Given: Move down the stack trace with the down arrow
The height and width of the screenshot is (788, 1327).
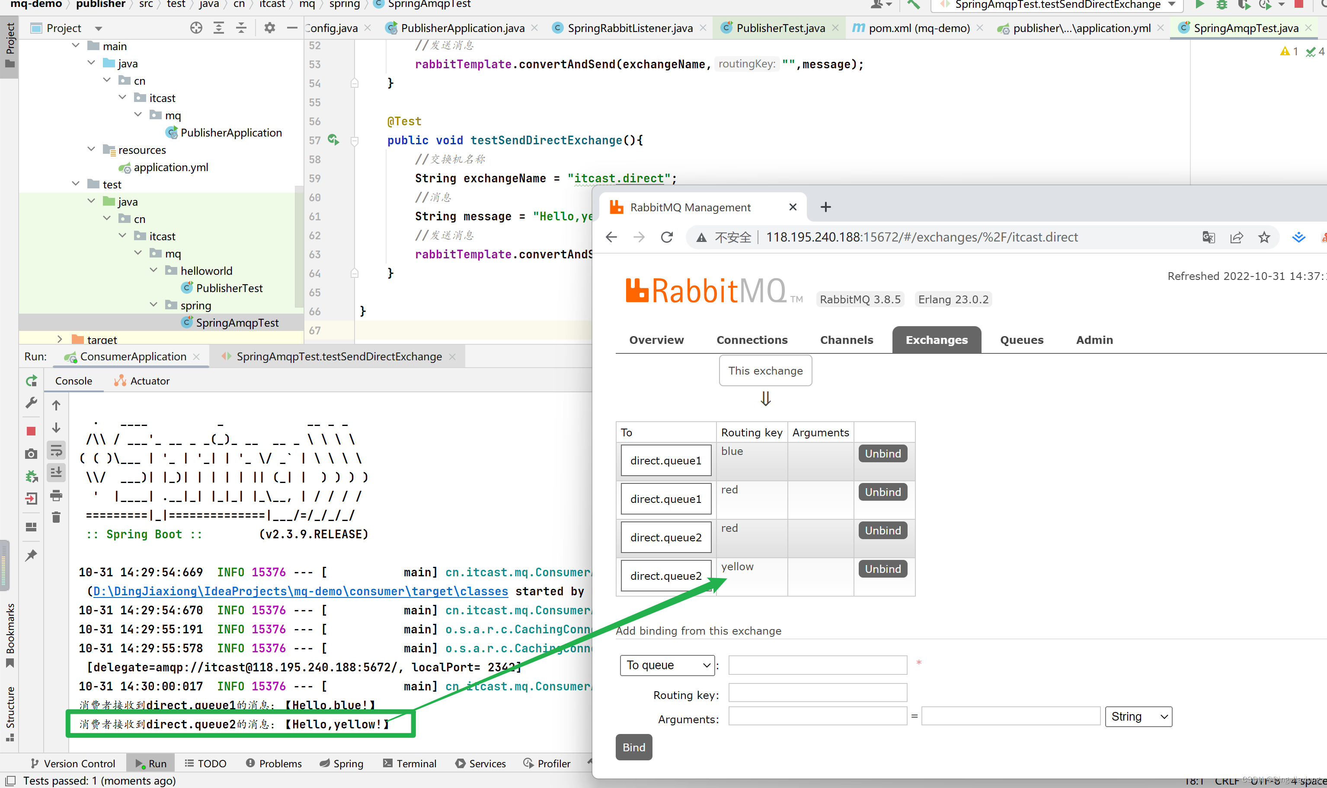Looking at the screenshot, I should point(56,428).
